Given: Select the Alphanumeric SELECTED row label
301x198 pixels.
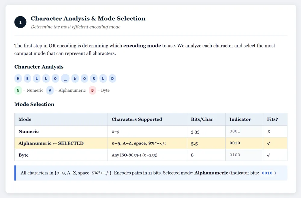Looking at the screenshot, I should pos(51,143).
